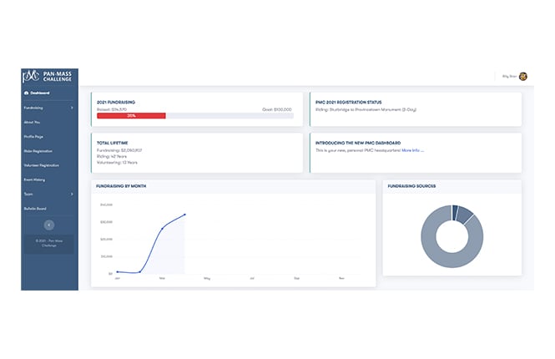Expand the Fundraising menu chevron
Screen dimensions: 555x359
pos(72,108)
